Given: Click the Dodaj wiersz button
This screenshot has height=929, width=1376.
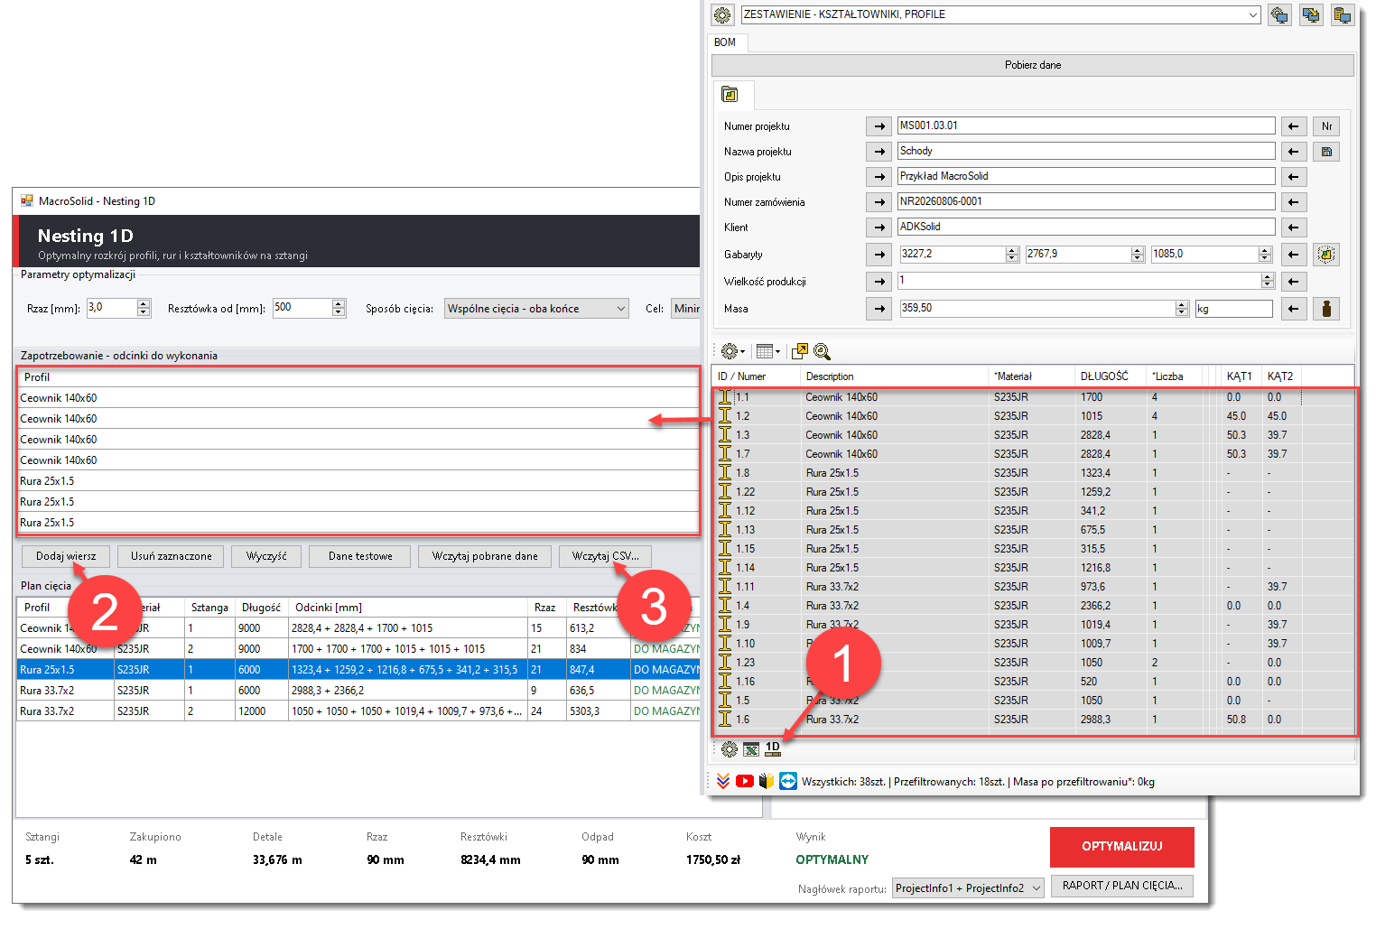Looking at the screenshot, I should point(66,556).
